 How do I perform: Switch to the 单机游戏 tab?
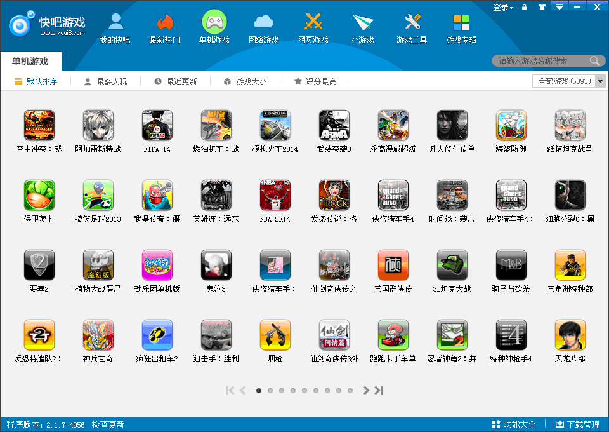click(30, 62)
